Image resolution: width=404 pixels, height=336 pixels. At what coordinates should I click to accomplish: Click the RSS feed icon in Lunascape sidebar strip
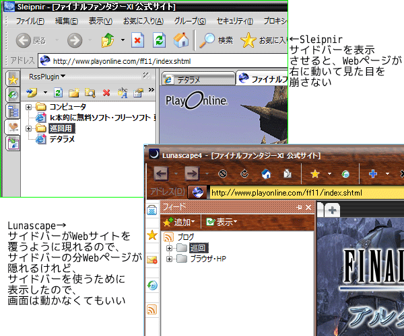click(x=152, y=310)
